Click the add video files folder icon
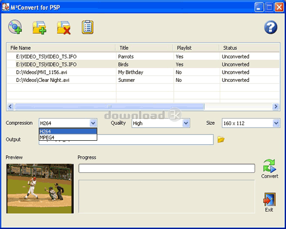The image size is (286, 229). [39, 27]
